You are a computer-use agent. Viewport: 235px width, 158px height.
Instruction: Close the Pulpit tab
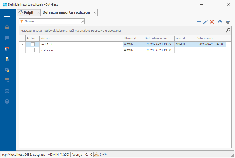38,13
